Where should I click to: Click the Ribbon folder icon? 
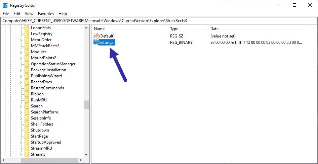pyautogui.click(x=27, y=94)
